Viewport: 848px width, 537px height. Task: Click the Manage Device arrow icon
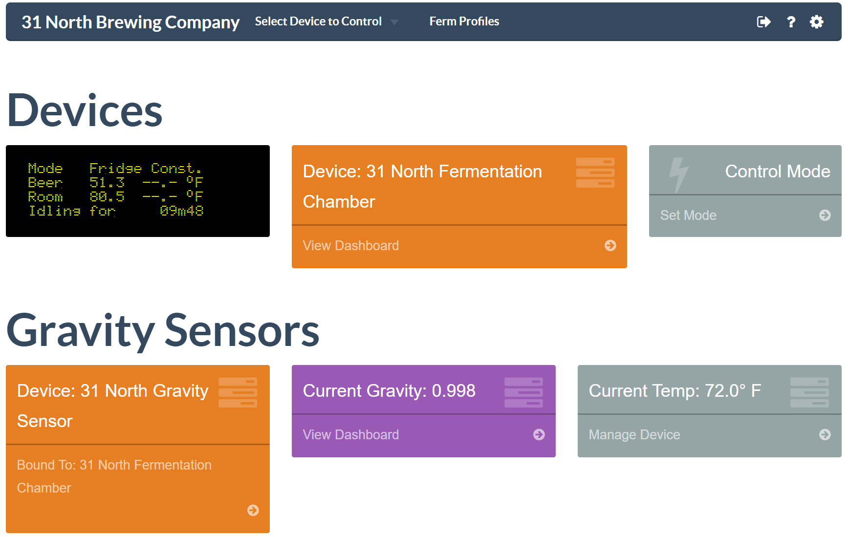(x=825, y=434)
